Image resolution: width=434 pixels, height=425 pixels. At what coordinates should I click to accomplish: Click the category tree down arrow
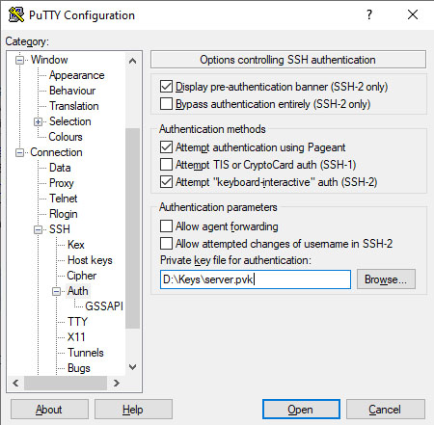(132, 367)
